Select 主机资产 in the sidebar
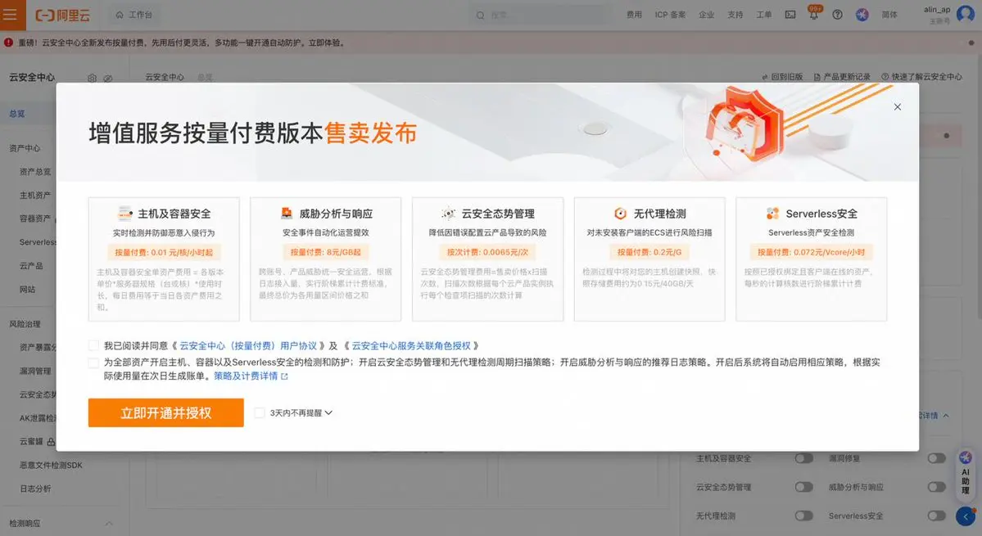 pos(35,195)
